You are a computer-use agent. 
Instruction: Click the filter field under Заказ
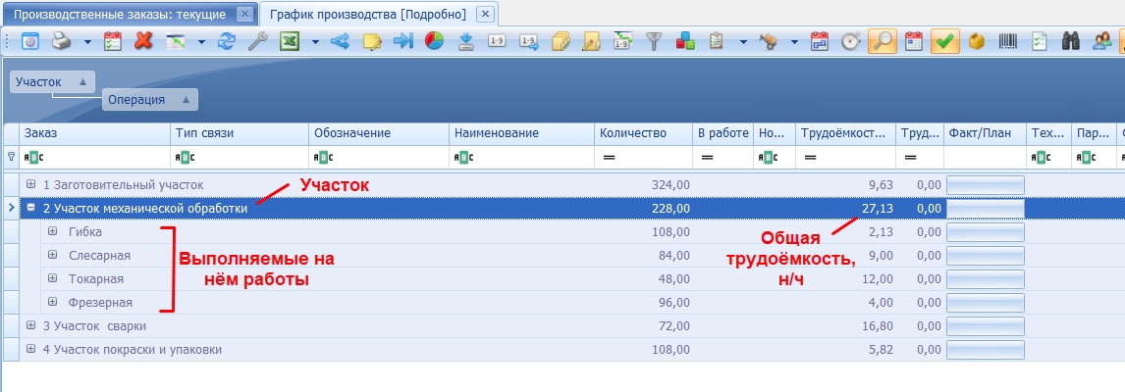point(94,157)
